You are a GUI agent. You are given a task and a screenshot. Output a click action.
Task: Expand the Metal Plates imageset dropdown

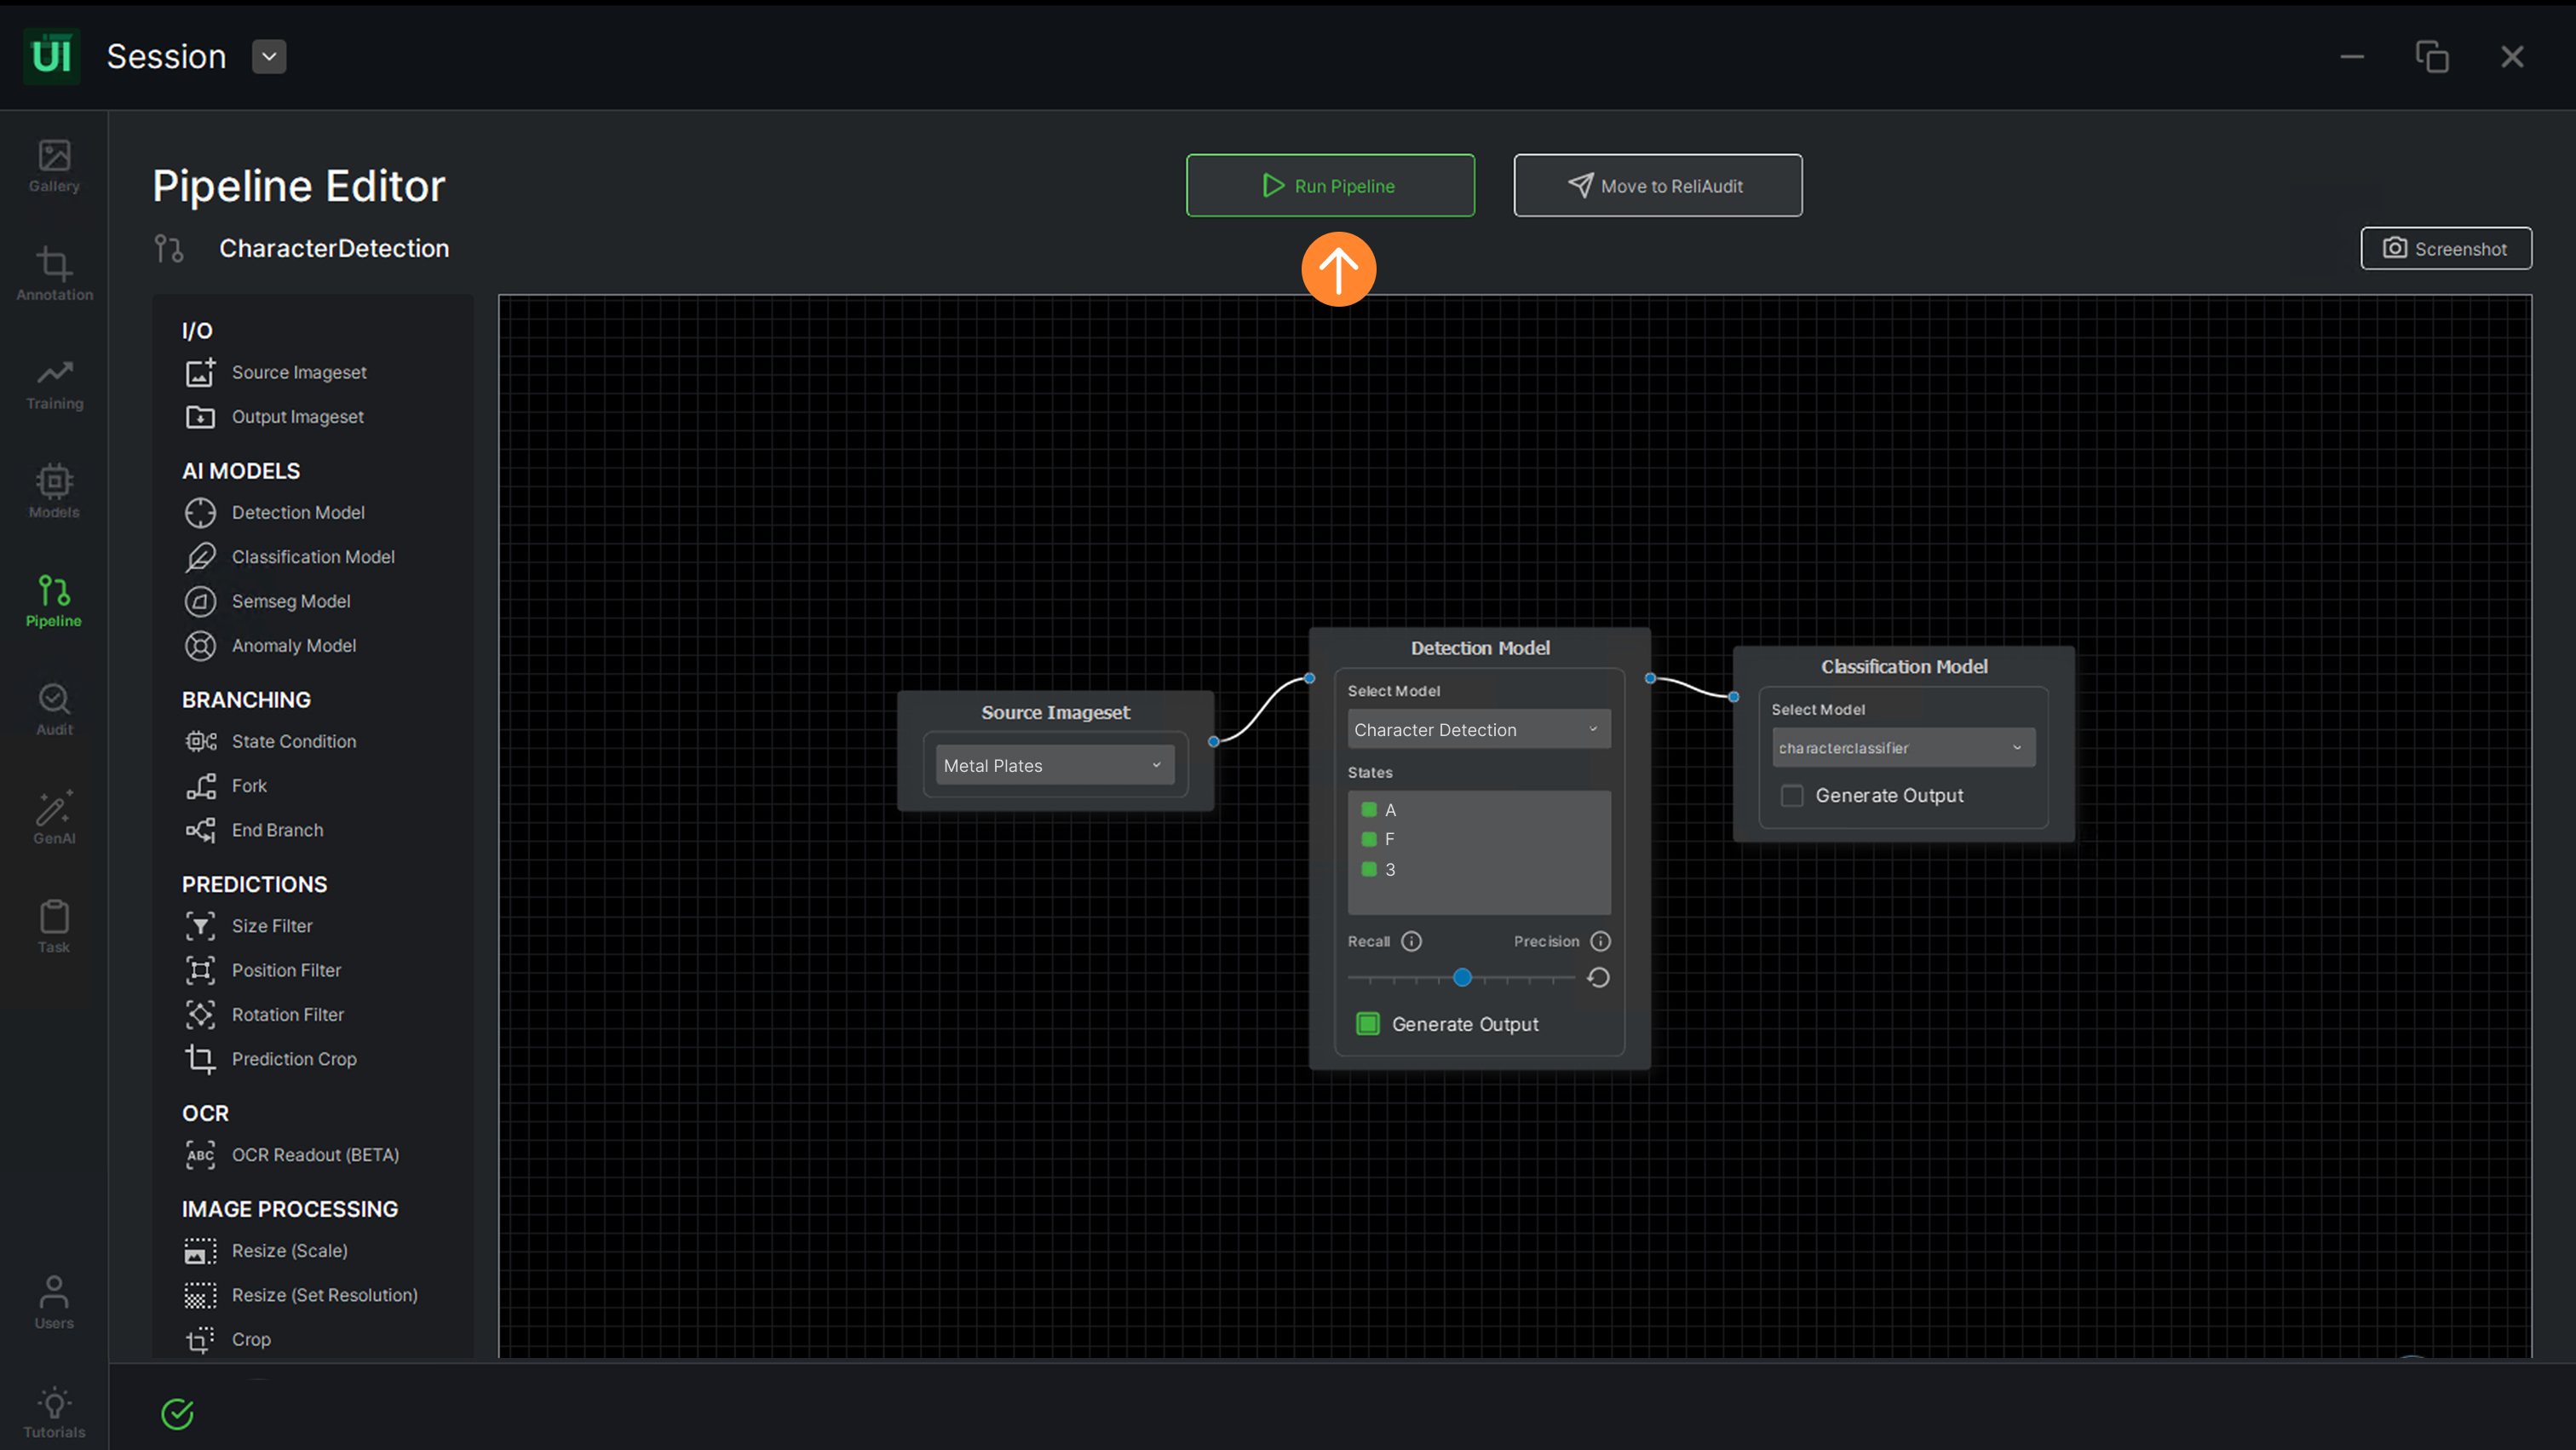pyautogui.click(x=1055, y=765)
